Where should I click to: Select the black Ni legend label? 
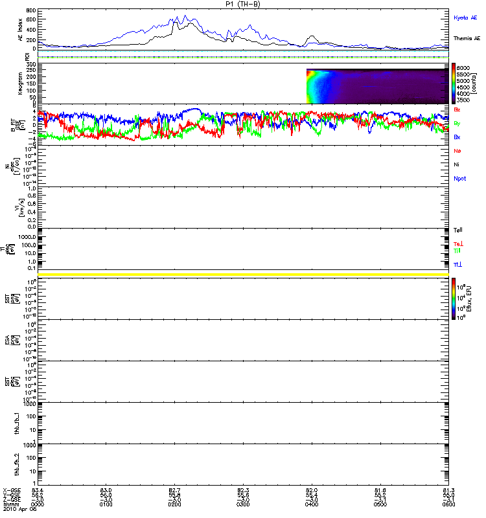point(456,164)
